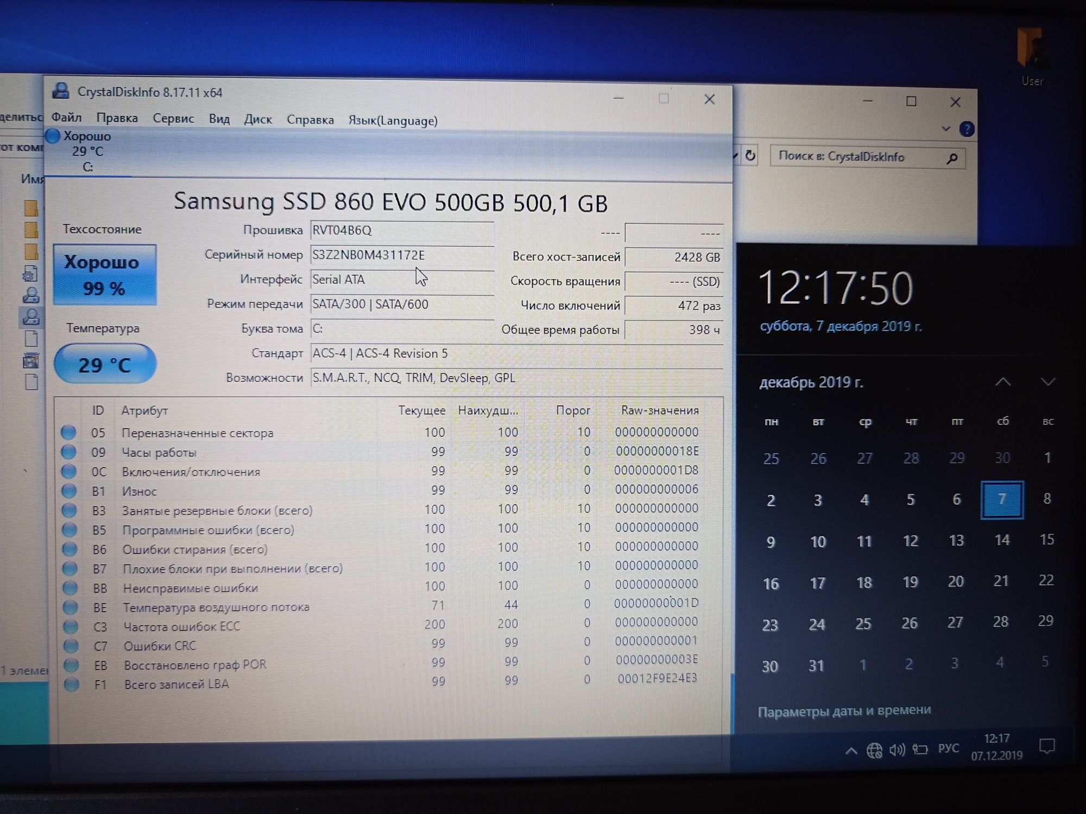This screenshot has width=1086, height=814.
Task: Open Параметры даты и времени link
Action: click(844, 710)
